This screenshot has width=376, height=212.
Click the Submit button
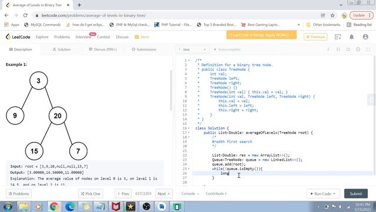point(356,194)
